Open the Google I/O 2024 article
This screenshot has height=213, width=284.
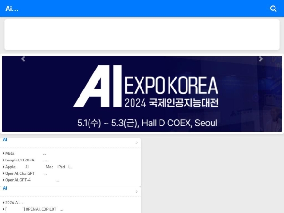25,160
